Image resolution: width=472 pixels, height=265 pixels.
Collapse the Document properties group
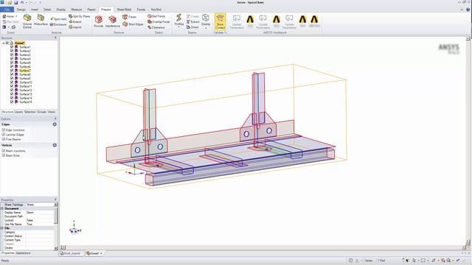pyautogui.click(x=2, y=208)
